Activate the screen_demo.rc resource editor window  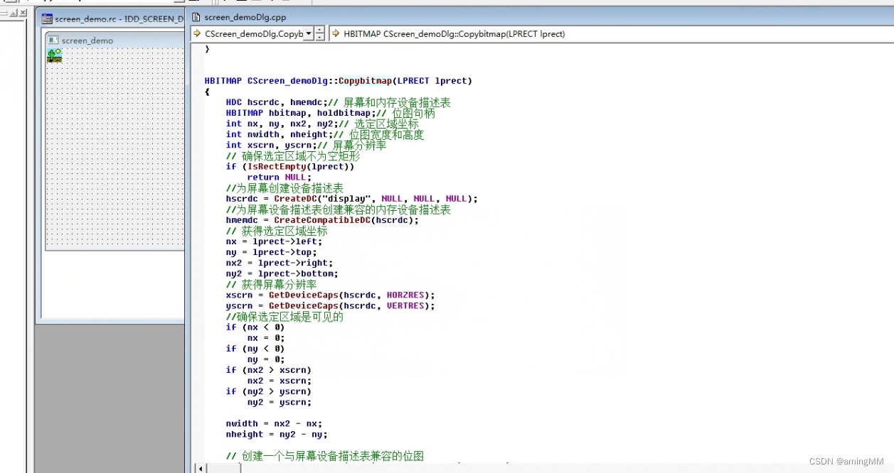click(x=112, y=19)
